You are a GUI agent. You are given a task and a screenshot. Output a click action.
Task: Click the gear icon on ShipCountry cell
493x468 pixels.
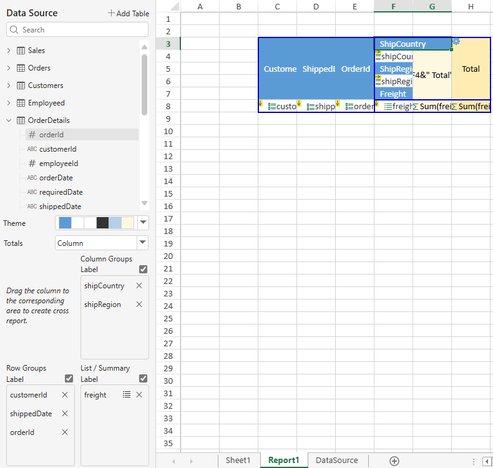click(x=456, y=41)
